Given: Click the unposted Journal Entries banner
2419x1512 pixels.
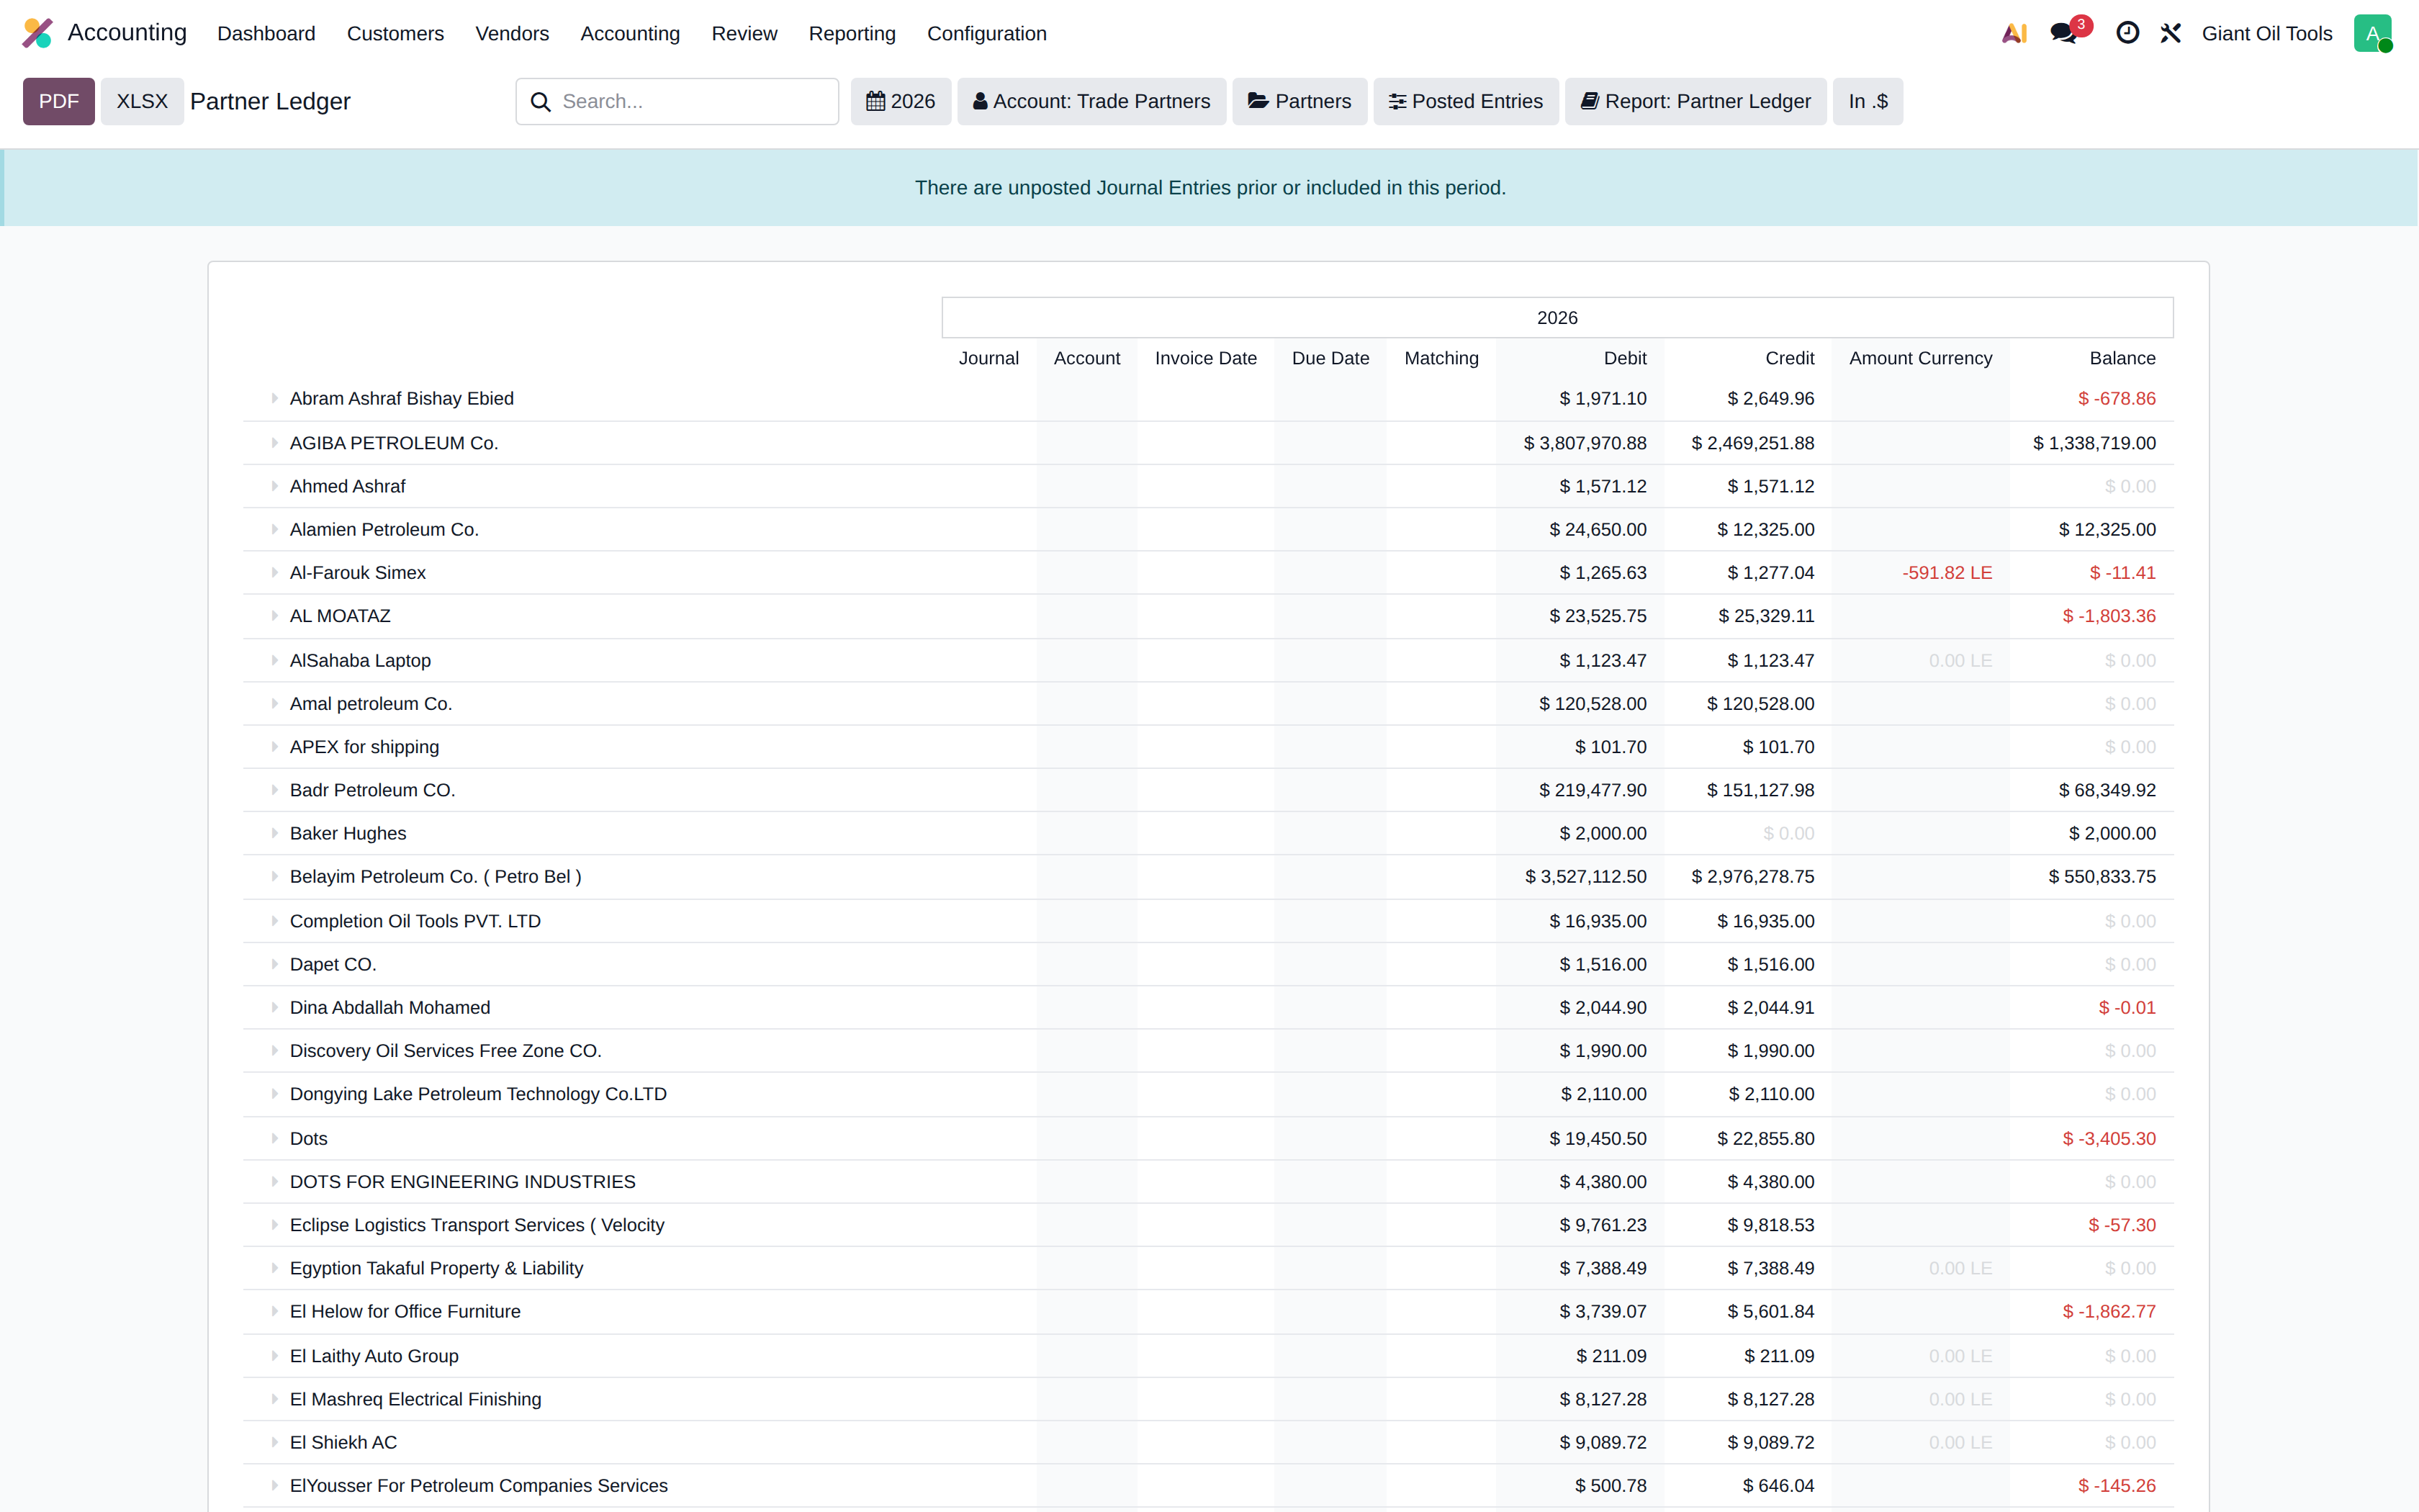Looking at the screenshot, I should [1209, 188].
